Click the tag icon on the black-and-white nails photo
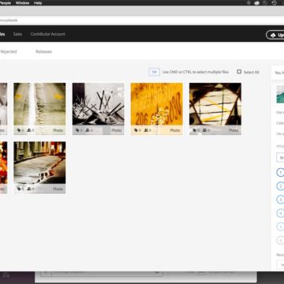284x284 pixels. tap(77, 130)
